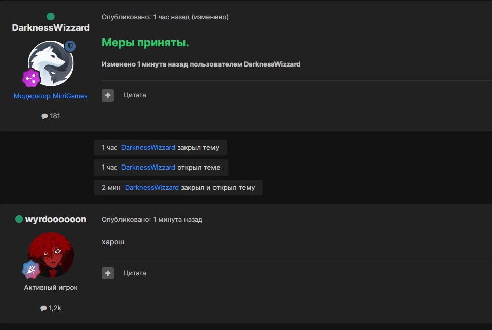Image resolution: width=492 pixels, height=330 pixels.
Task: Click the green online indicator above DarknessWizzard
Action: [x=51, y=17]
